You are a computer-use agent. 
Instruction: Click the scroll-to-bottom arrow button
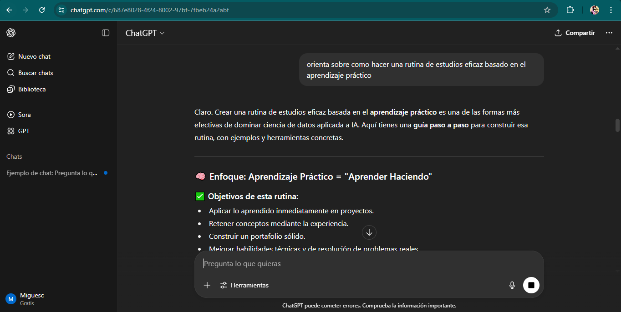pos(369,232)
